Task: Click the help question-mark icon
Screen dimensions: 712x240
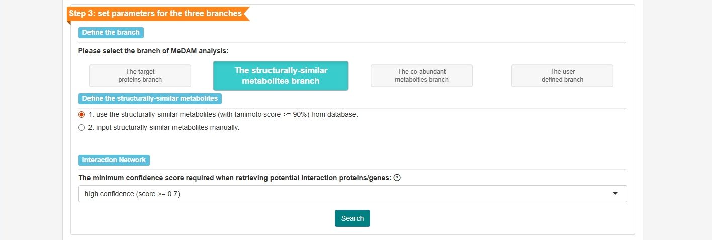Action: pos(397,178)
